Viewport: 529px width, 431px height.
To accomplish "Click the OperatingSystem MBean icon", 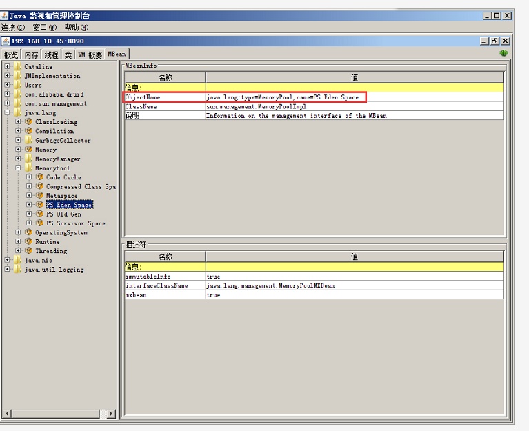I will pos(29,232).
